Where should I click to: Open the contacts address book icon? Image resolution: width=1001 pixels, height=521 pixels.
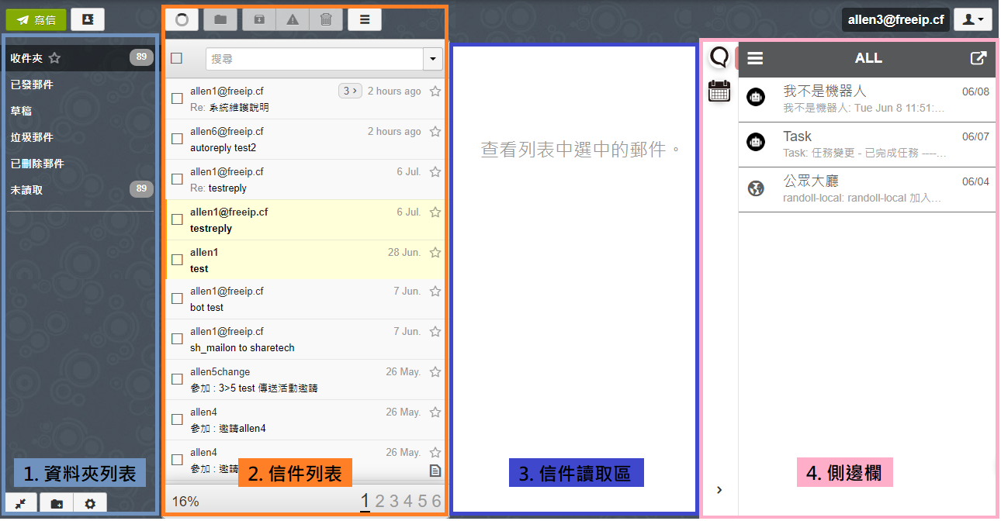88,19
